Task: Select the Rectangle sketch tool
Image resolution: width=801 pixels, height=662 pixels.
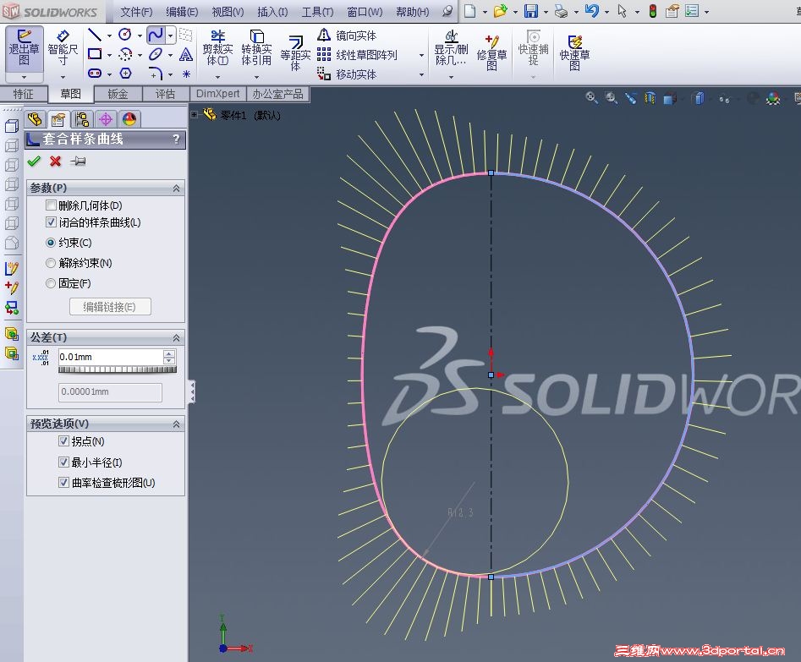Action: (x=95, y=53)
